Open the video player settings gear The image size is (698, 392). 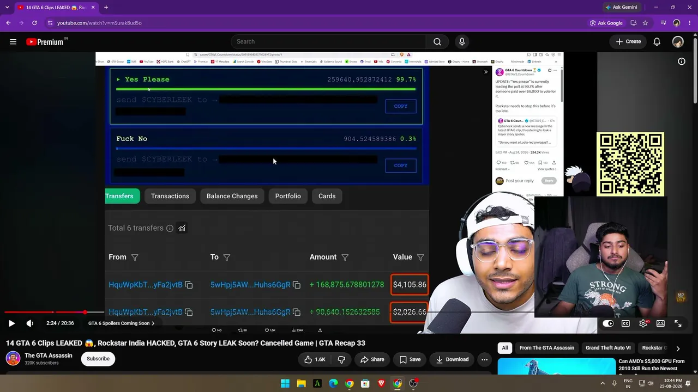coord(643,323)
